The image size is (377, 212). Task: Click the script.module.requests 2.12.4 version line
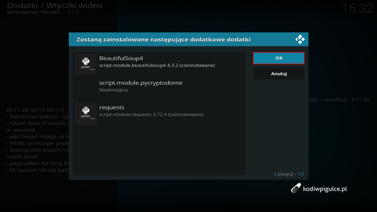click(151, 115)
